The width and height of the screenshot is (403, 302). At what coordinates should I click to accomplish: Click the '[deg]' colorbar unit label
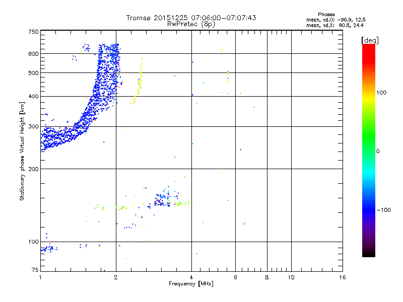(x=370, y=40)
